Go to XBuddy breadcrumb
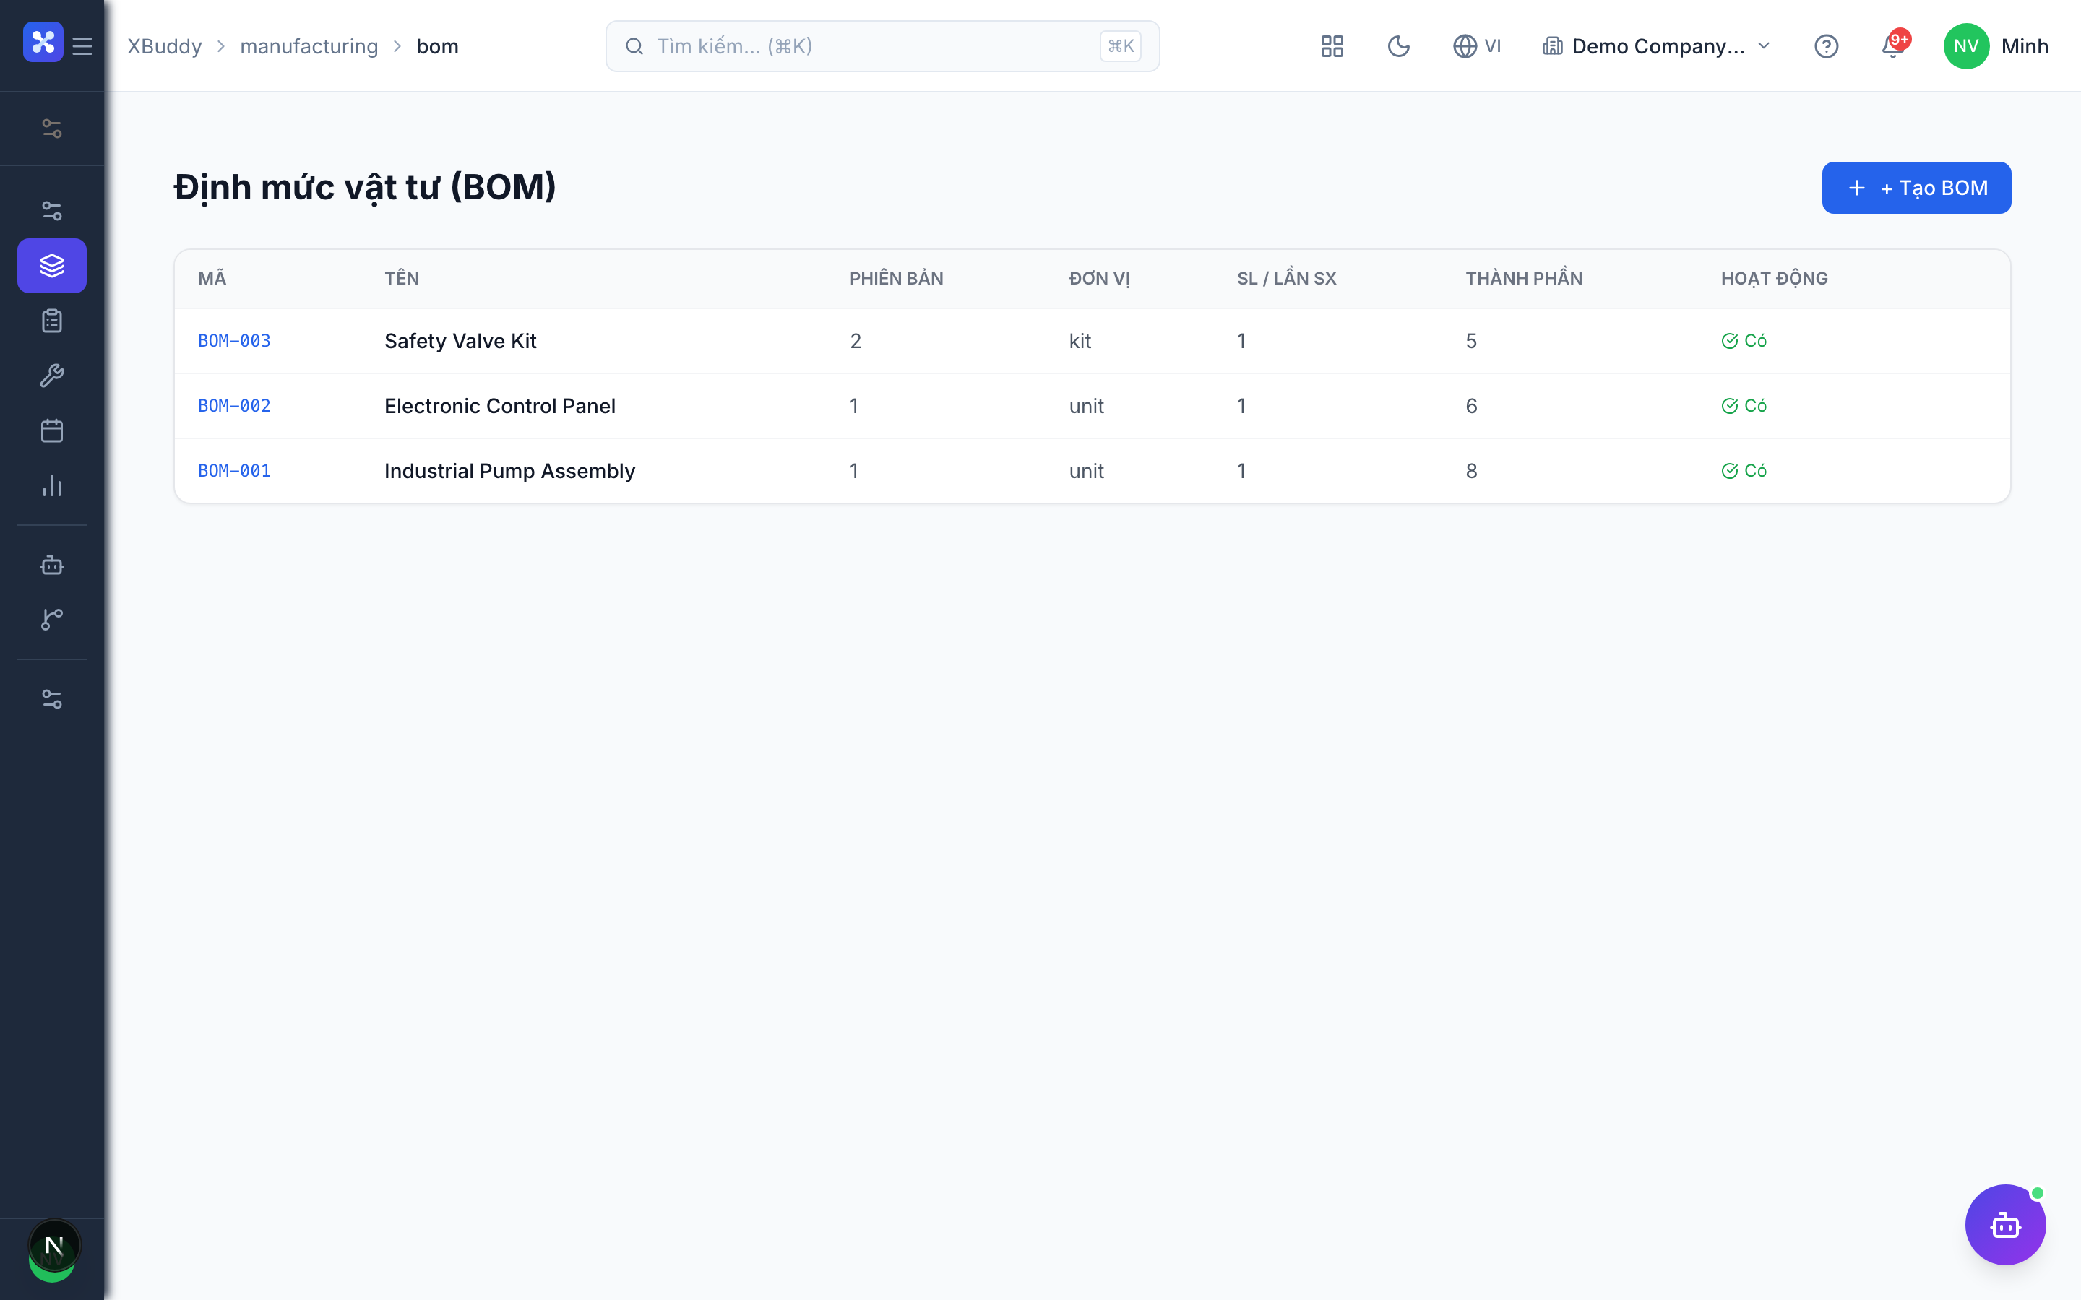2081x1300 pixels. [x=164, y=45]
